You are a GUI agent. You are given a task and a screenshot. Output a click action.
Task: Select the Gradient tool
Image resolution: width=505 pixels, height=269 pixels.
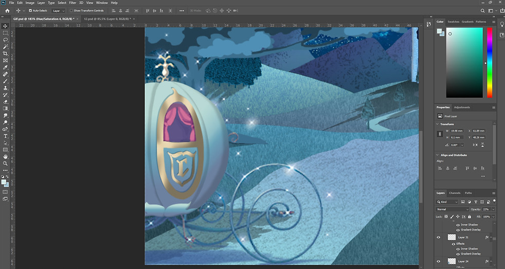[5, 109]
